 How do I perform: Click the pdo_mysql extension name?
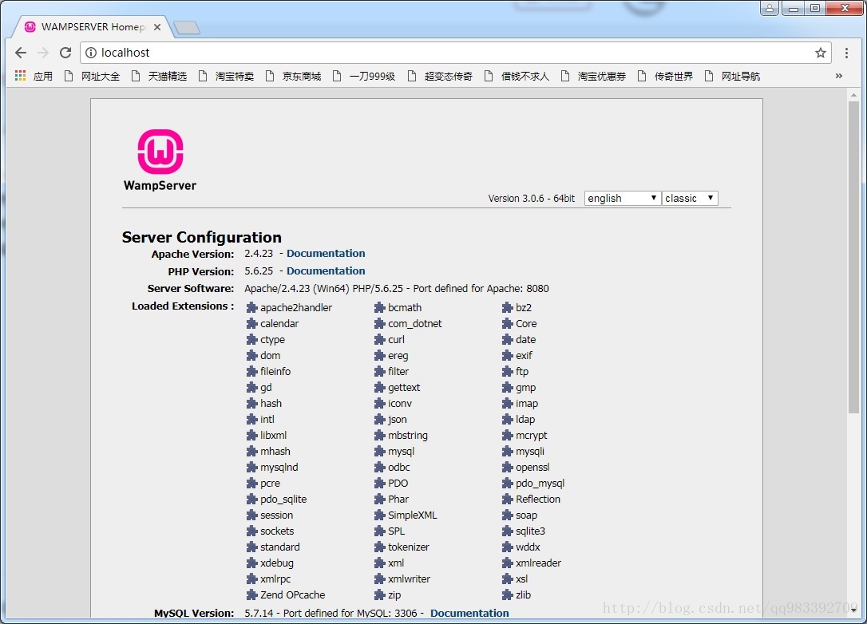pyautogui.click(x=540, y=483)
